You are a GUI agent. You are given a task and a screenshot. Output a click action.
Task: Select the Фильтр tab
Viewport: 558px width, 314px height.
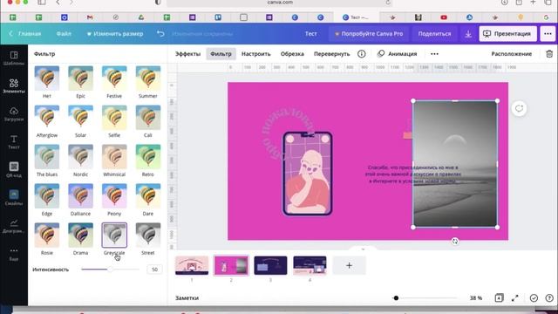click(x=221, y=54)
